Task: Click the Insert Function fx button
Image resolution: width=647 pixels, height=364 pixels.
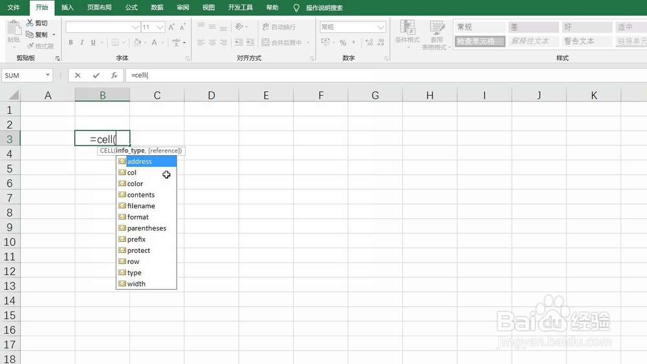Action: tap(115, 75)
